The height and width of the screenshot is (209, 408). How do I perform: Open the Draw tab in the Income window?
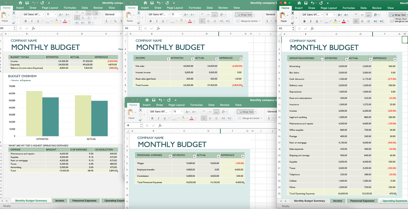point(158,8)
